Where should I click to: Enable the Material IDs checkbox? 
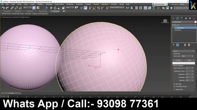point(175,90)
